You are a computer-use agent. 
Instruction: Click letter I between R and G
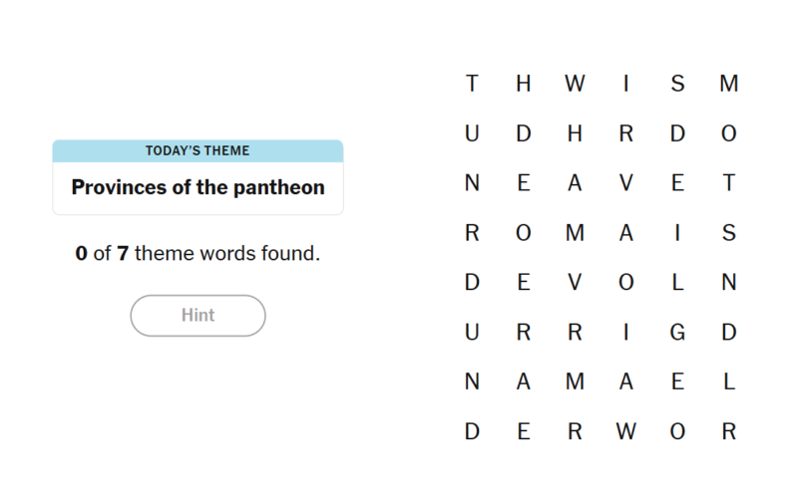tap(625, 333)
